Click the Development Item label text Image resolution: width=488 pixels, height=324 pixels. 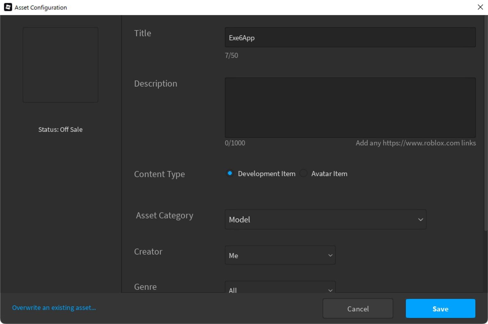pyautogui.click(x=267, y=174)
